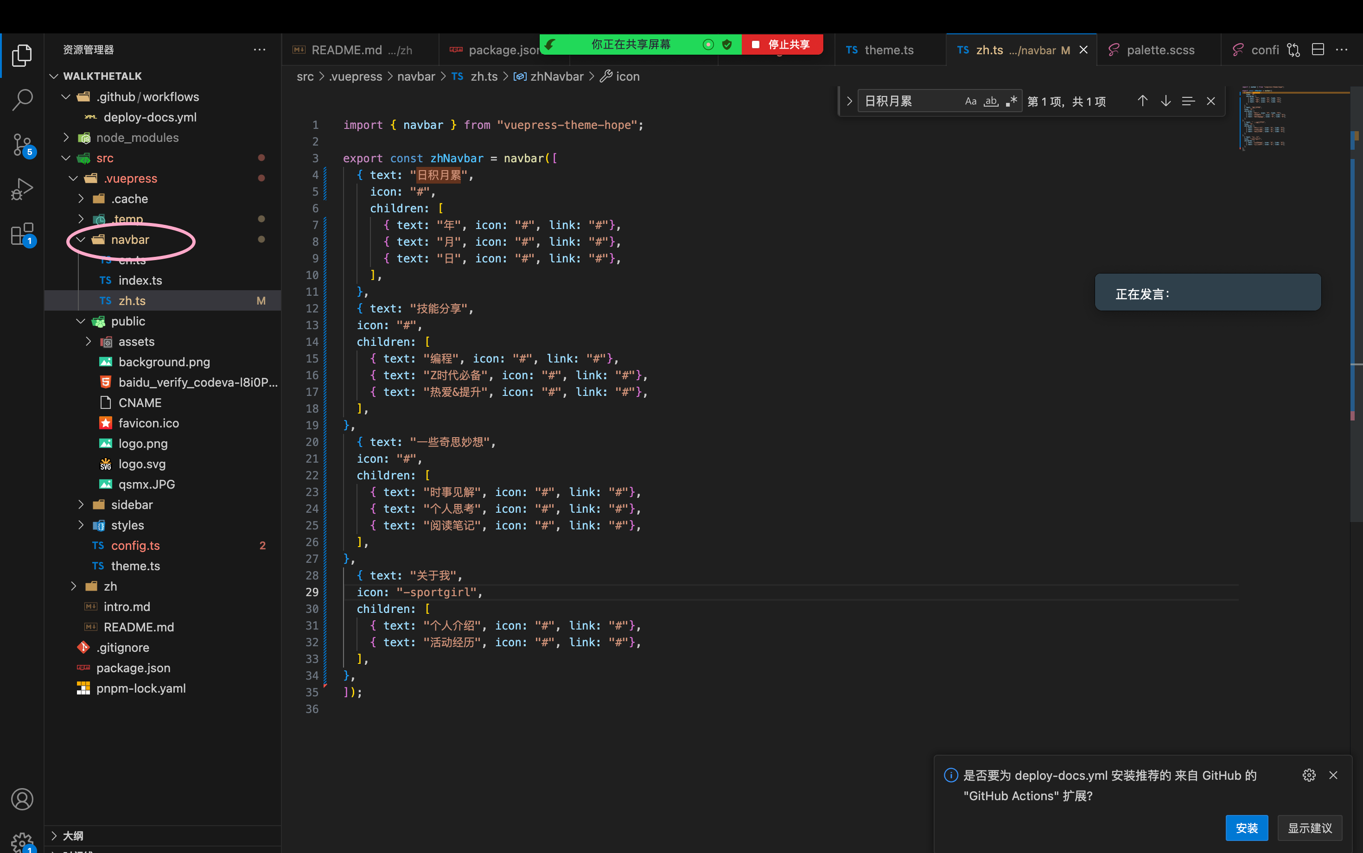Screen dimensions: 1363x853
Task: Toggle Match Whole Word in find widget
Action: (991, 101)
